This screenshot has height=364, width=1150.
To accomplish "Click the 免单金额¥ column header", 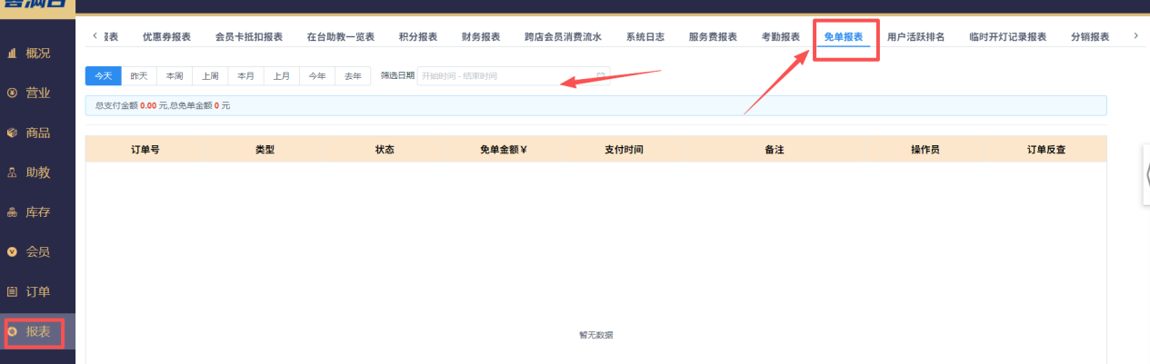I will tap(504, 149).
